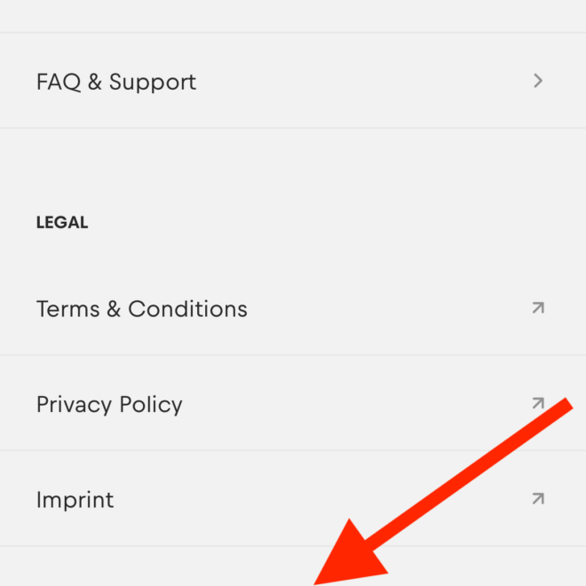586x586 pixels.
Task: Tap the word "Support" in the FAQ row
Action: click(x=153, y=82)
